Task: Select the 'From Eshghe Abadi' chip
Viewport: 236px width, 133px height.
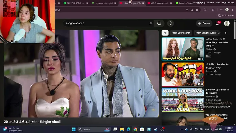Action: [208, 33]
